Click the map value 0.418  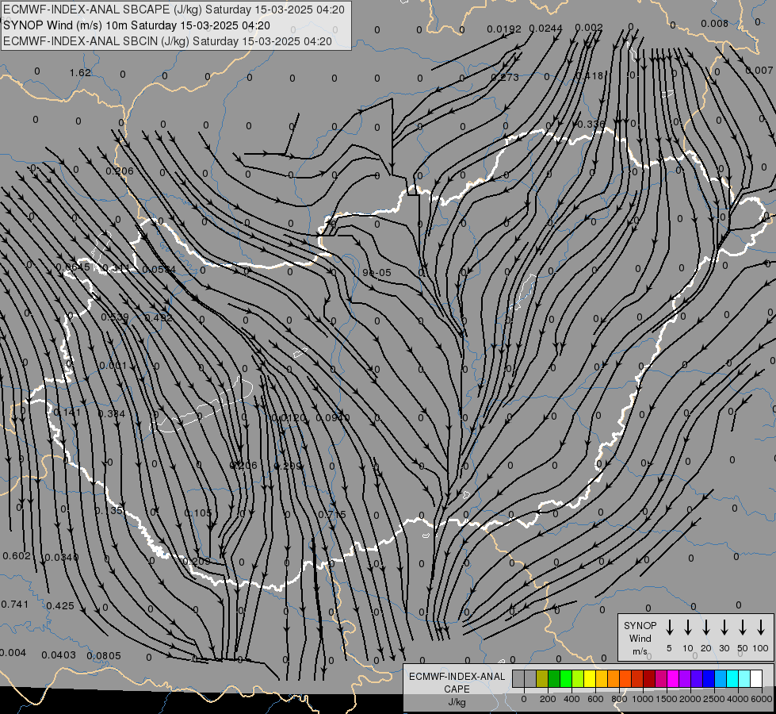[590, 76]
